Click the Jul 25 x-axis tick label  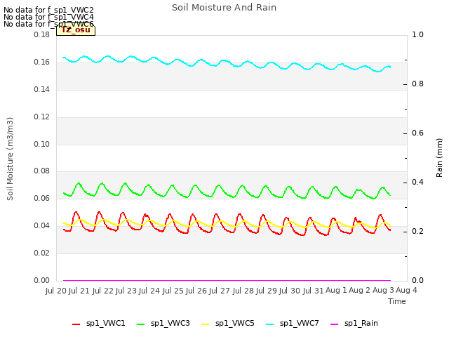coord(173,291)
